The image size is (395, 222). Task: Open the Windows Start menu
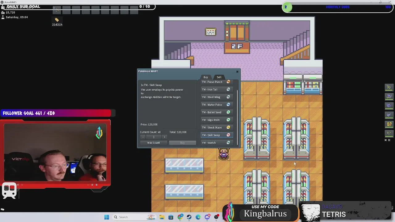click(x=106, y=217)
